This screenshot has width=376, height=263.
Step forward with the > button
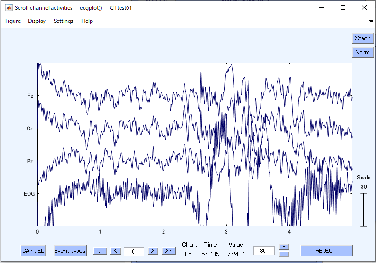click(153, 251)
